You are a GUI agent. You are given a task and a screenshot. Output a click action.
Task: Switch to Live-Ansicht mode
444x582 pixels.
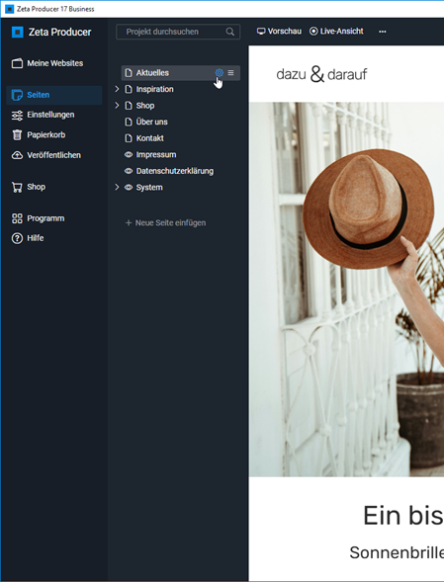click(x=336, y=32)
